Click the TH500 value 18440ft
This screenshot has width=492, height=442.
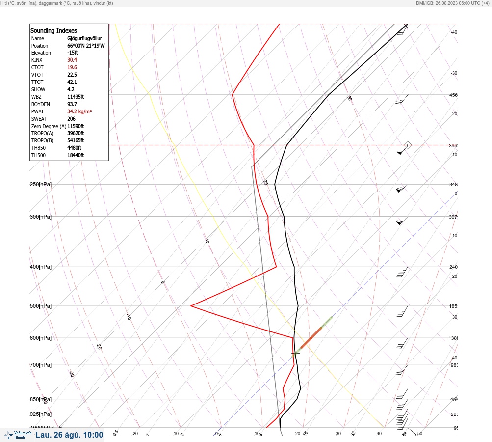[x=76, y=155]
